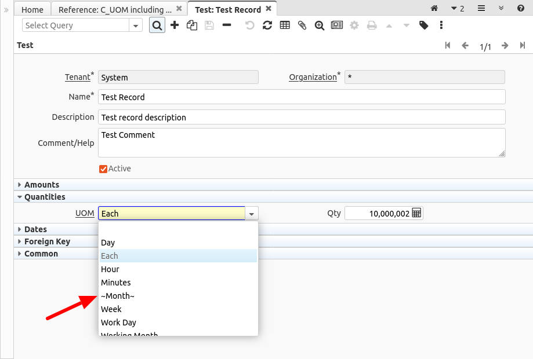Screen dimensions: 533x359
Task: Refresh the record with the refresh icon
Action: (x=267, y=25)
